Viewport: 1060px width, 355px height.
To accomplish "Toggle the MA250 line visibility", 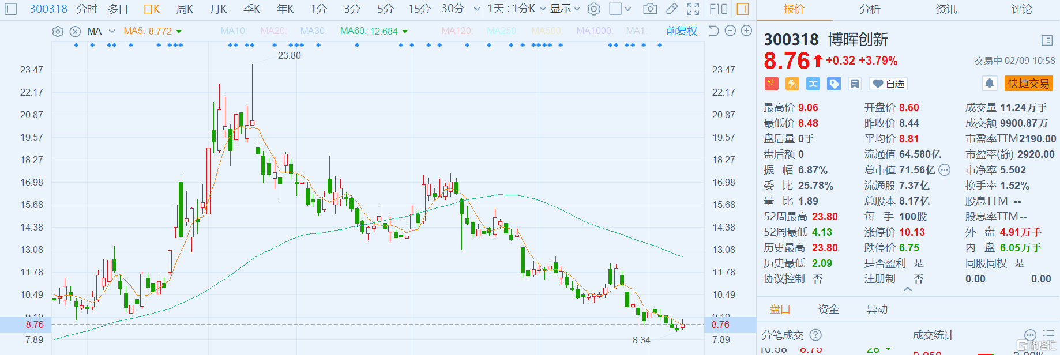I will point(501,31).
